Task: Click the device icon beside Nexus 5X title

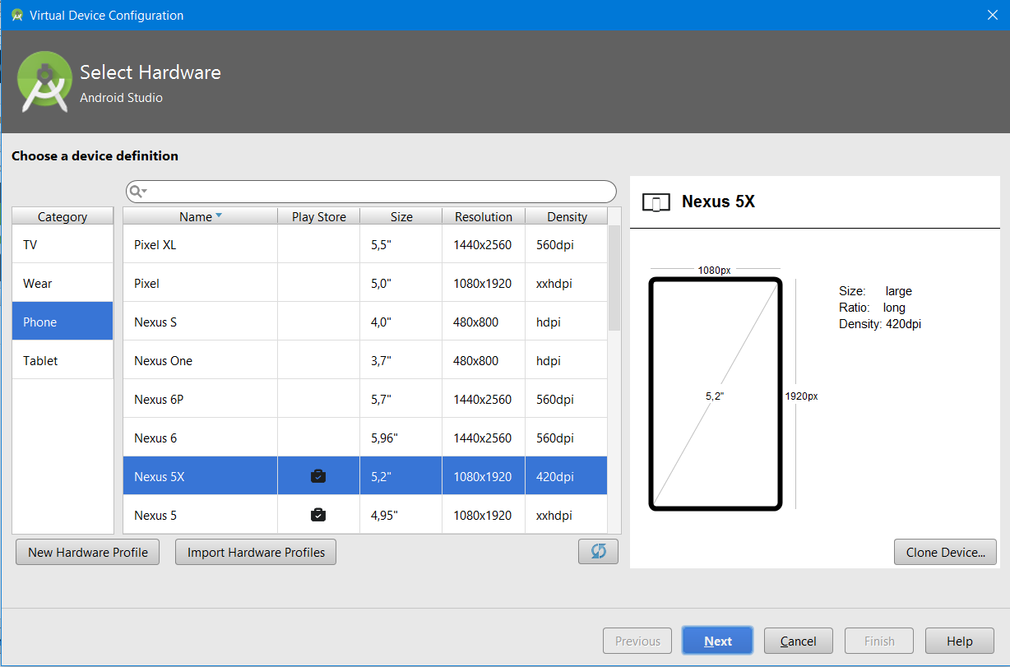Action: coord(656,202)
